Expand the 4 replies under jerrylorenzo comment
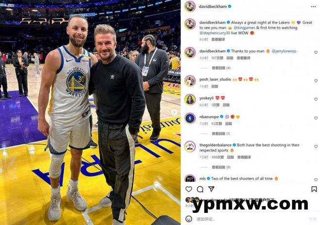Image resolution: width=320 pixels, height=225 pixels. point(221,68)
